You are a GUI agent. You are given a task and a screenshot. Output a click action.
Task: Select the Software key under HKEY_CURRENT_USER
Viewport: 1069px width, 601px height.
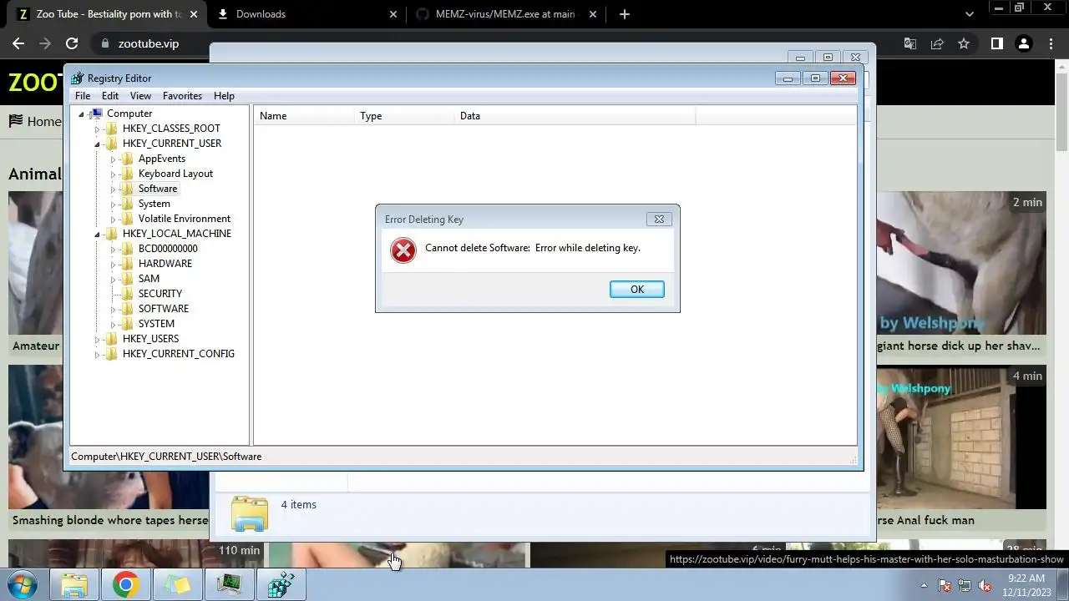coord(158,189)
